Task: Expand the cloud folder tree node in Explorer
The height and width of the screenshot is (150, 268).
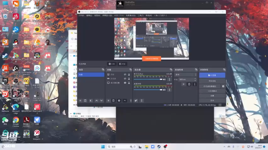Action: [71, 56]
